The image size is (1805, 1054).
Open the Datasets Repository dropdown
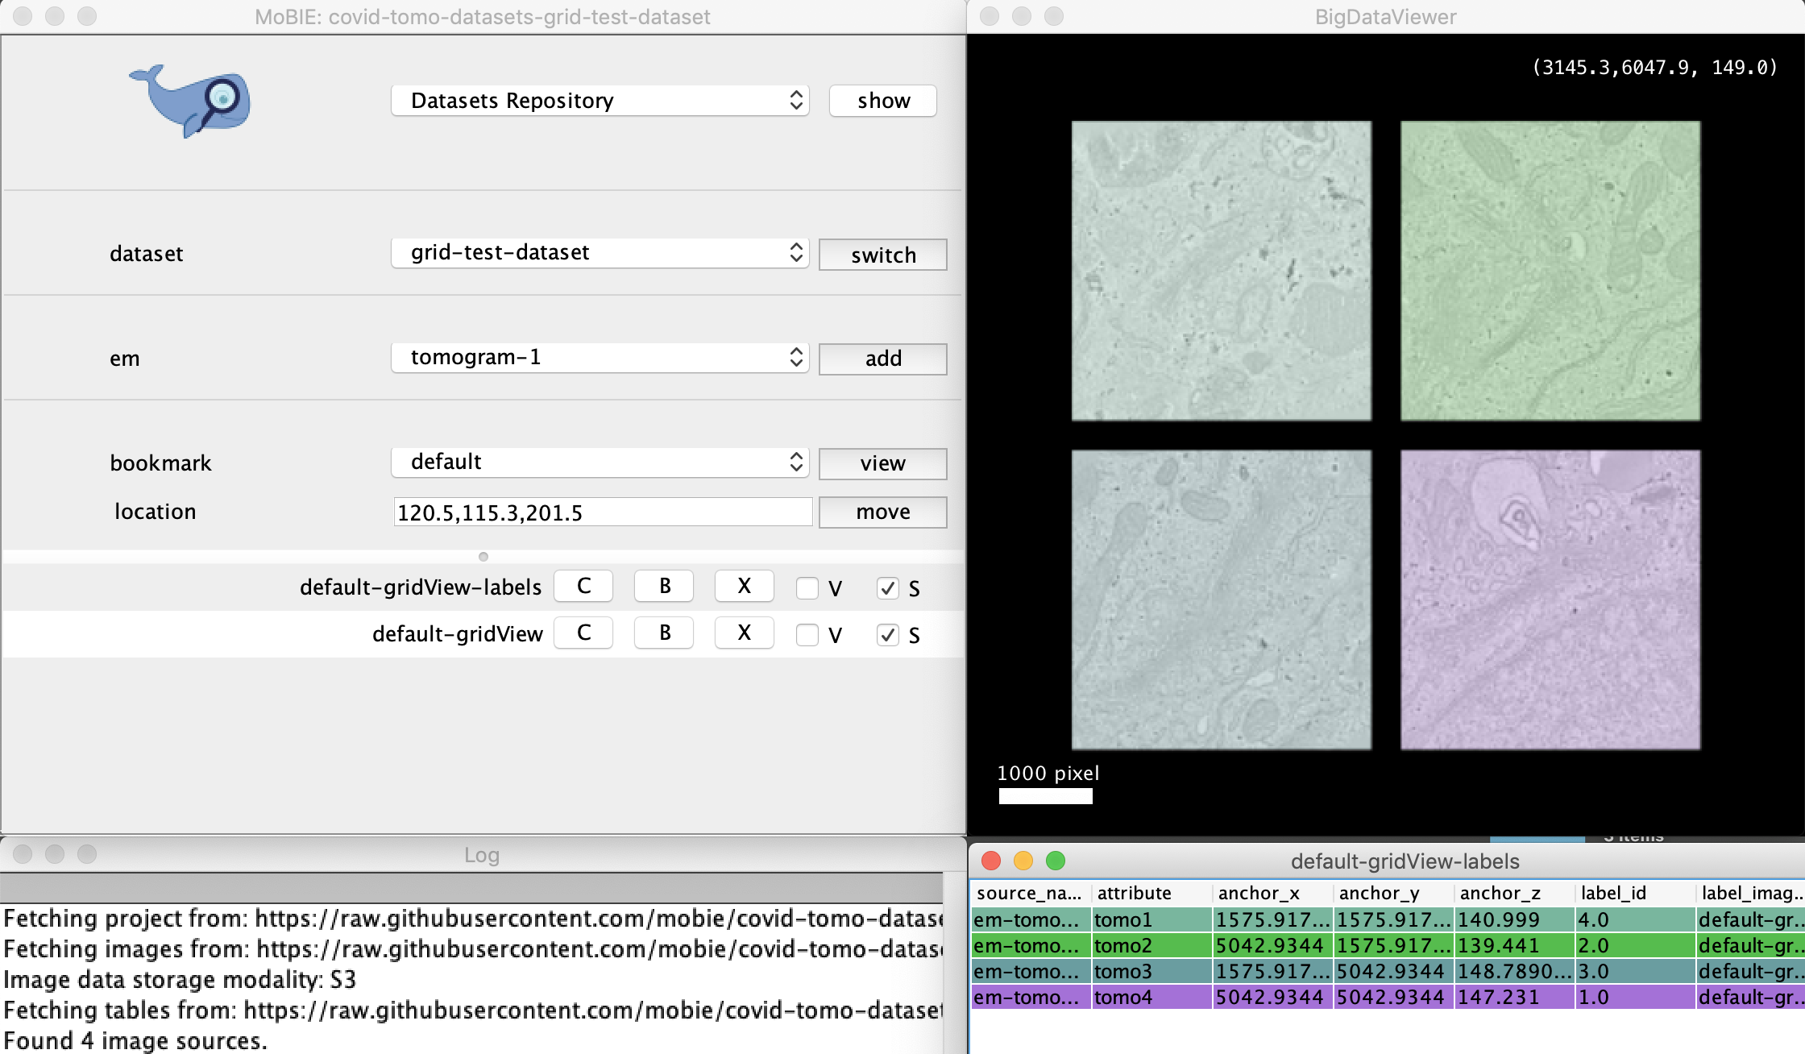click(x=600, y=101)
